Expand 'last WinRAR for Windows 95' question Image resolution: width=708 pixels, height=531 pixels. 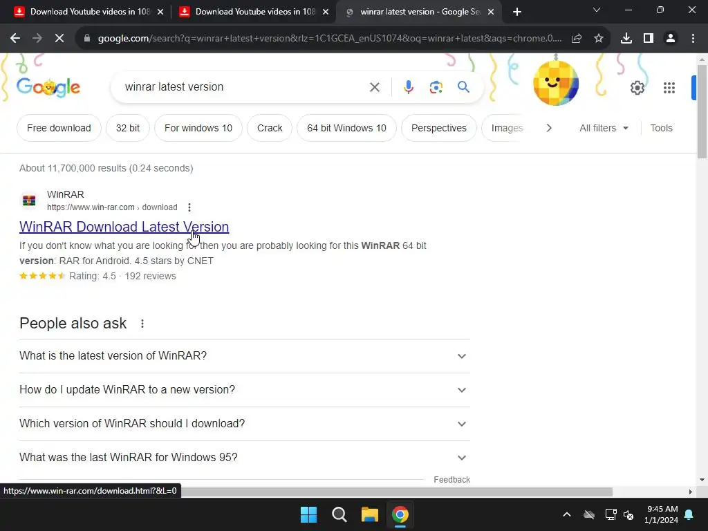pos(245,458)
